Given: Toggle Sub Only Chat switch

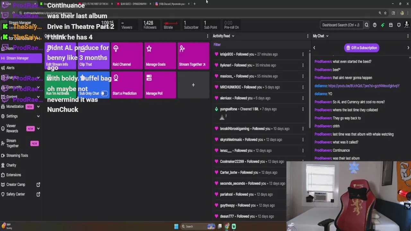Looking at the screenshot, I should pos(104,93).
